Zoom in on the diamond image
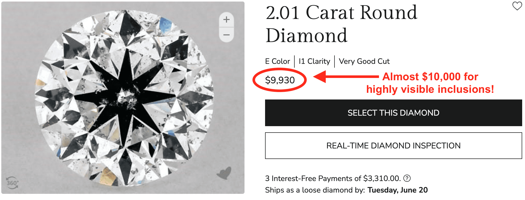Image resolution: width=525 pixels, height=200 pixels. click(x=227, y=20)
